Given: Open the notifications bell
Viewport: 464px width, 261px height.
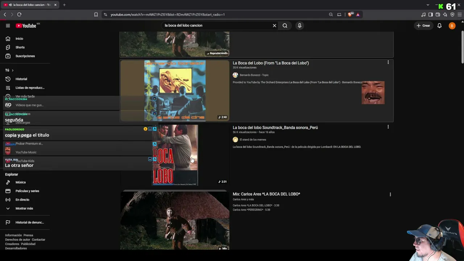Looking at the screenshot, I should coord(439,26).
